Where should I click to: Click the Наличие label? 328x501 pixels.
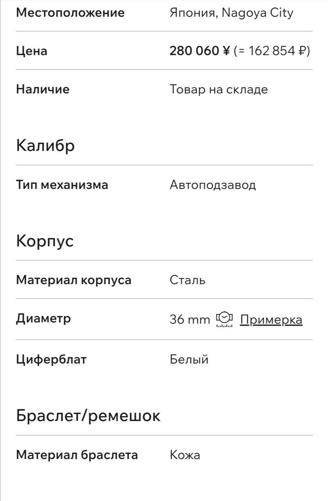point(43,89)
